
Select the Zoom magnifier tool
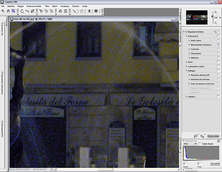[x=13, y=11]
